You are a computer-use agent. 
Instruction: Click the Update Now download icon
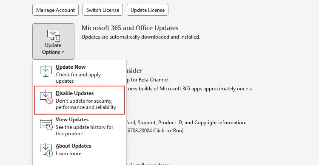pyautogui.click(x=46, y=71)
